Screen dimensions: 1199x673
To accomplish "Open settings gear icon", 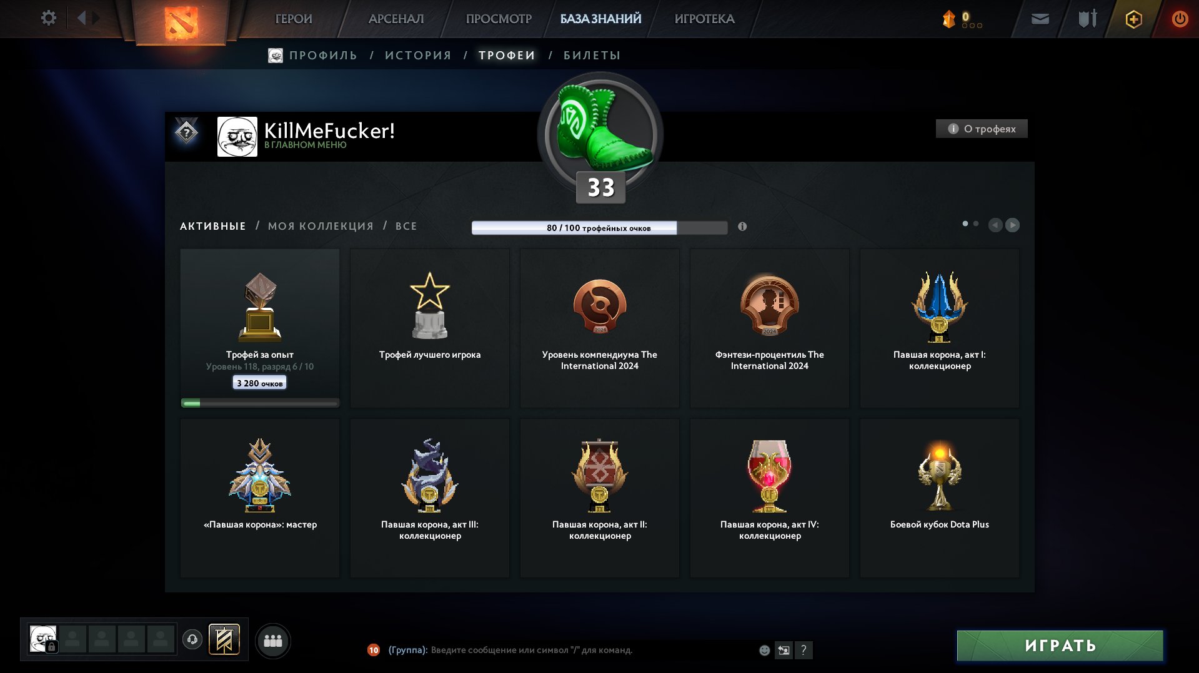I will (48, 18).
